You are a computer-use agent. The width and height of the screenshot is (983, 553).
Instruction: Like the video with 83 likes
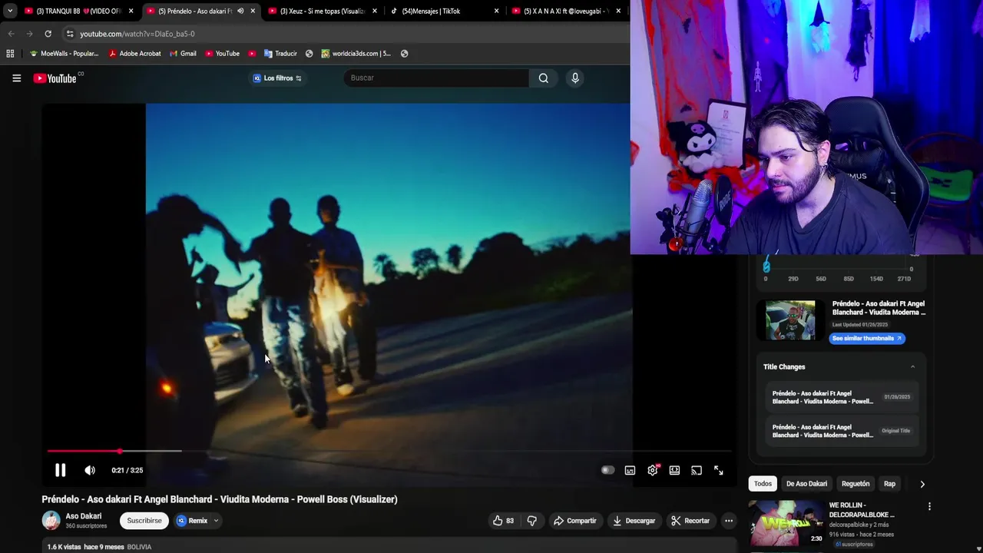[x=503, y=521]
